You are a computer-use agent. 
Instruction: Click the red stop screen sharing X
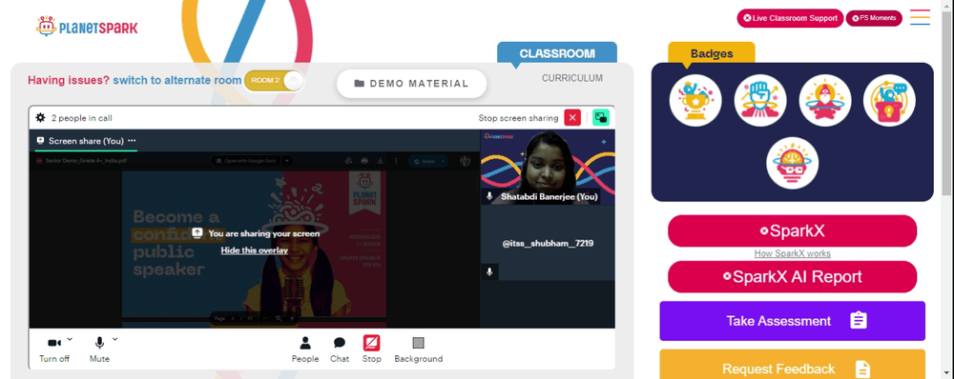click(572, 118)
